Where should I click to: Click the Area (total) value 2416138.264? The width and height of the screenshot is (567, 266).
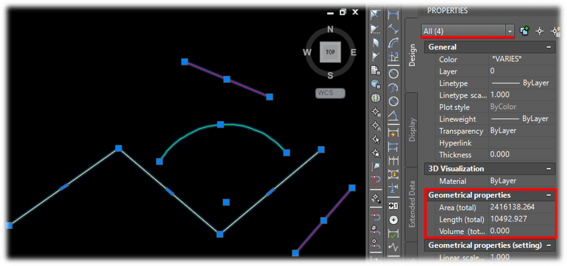[512, 207]
